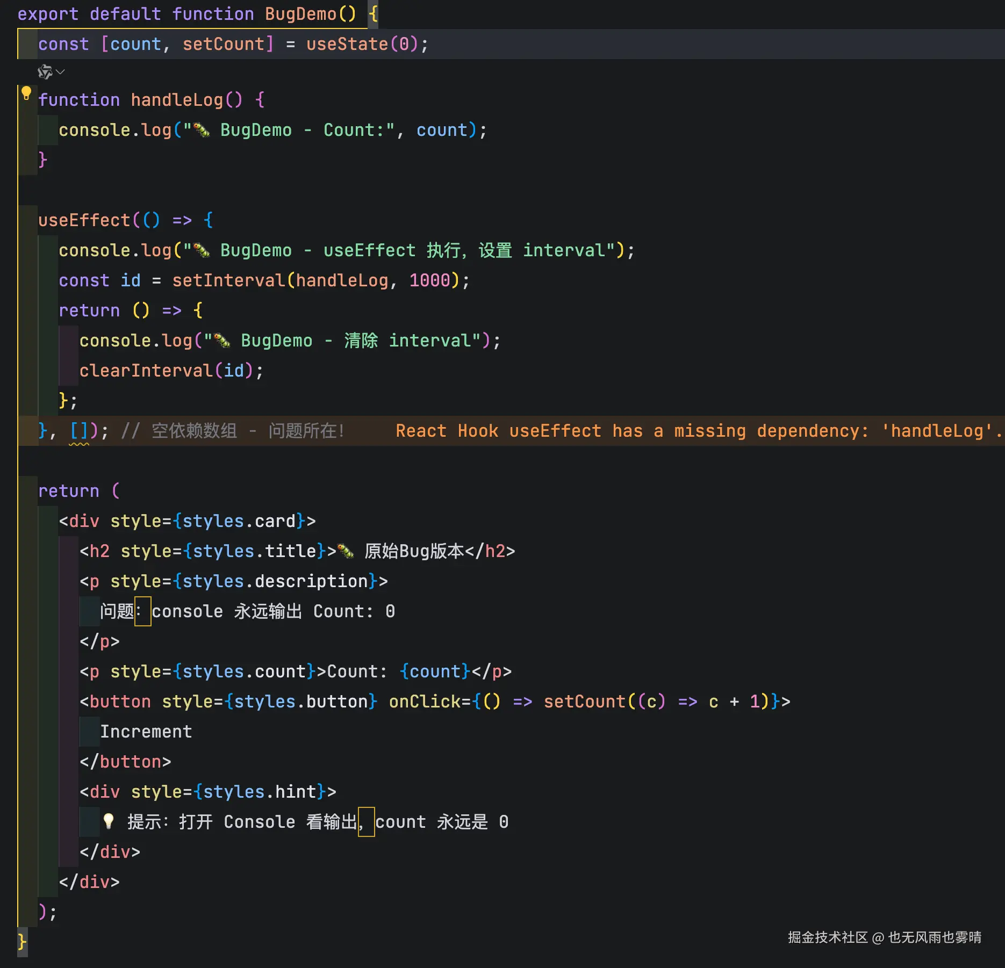
Task: Click the hint text "打开 Console 看输出"
Action: (x=268, y=822)
